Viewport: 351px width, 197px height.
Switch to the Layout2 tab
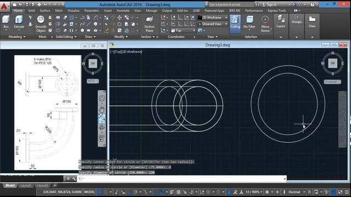click(x=42, y=186)
